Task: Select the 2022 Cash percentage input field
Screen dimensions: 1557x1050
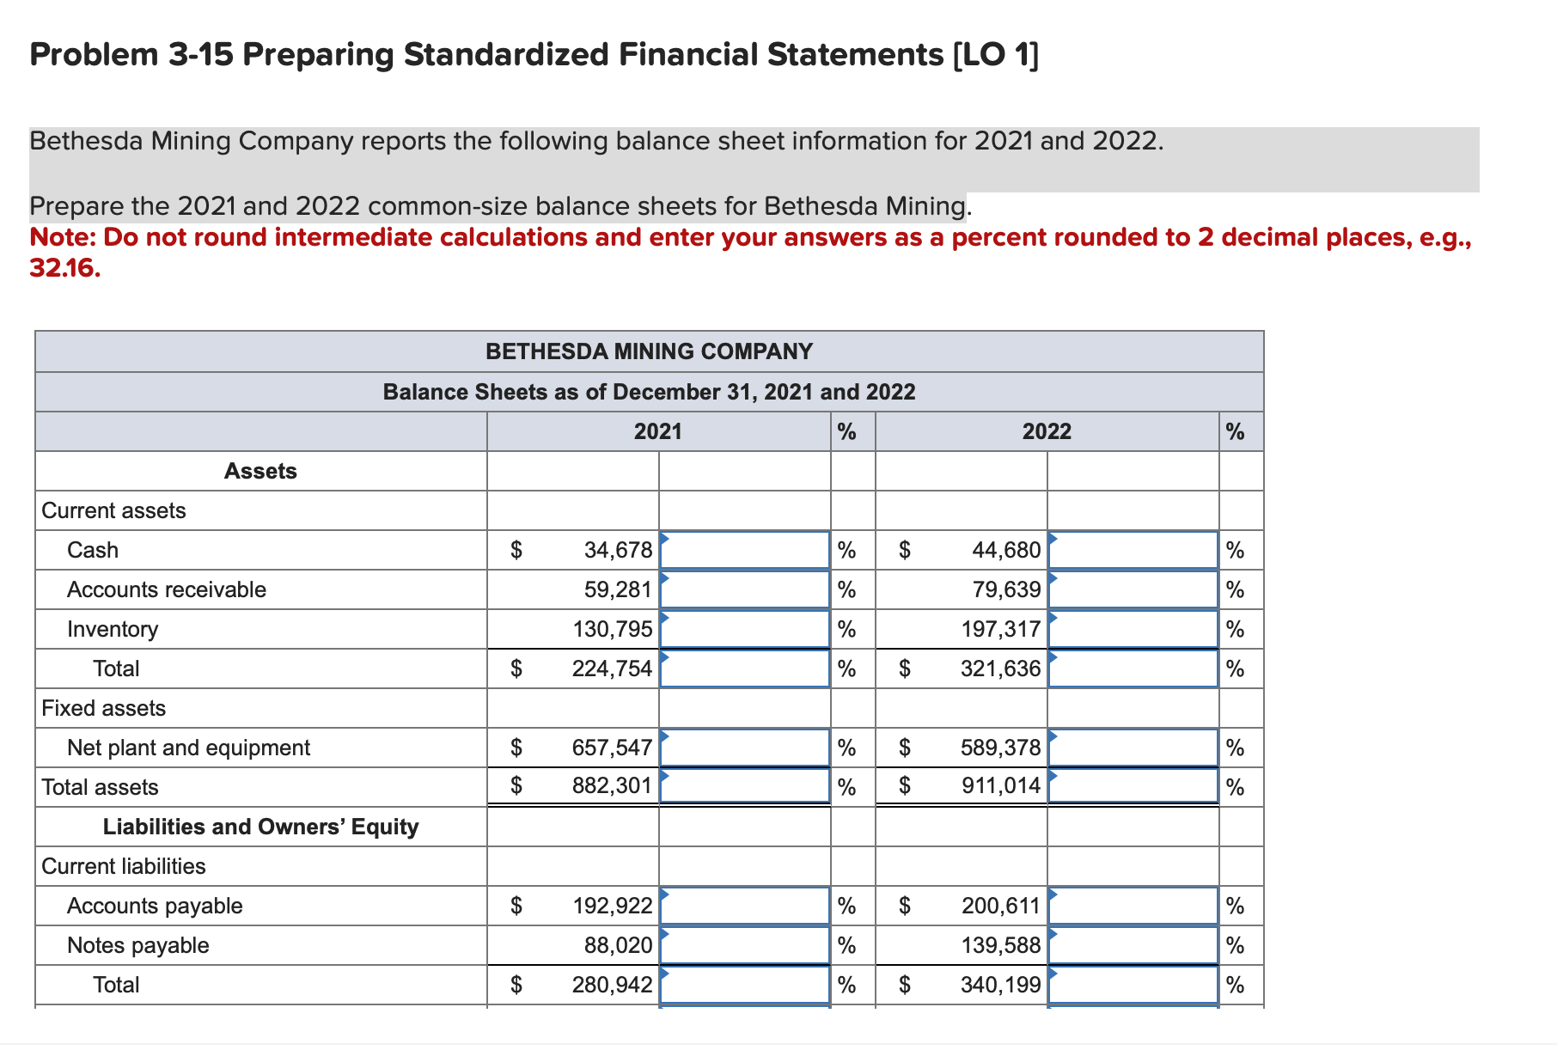Action: tap(1136, 549)
